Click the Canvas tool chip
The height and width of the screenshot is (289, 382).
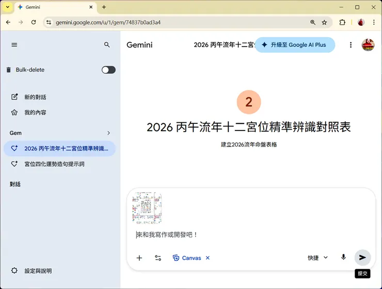pyautogui.click(x=187, y=258)
